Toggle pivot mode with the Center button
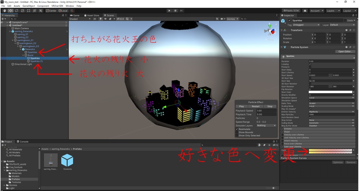The width and height of the screenshot is (359, 191). click(51, 11)
